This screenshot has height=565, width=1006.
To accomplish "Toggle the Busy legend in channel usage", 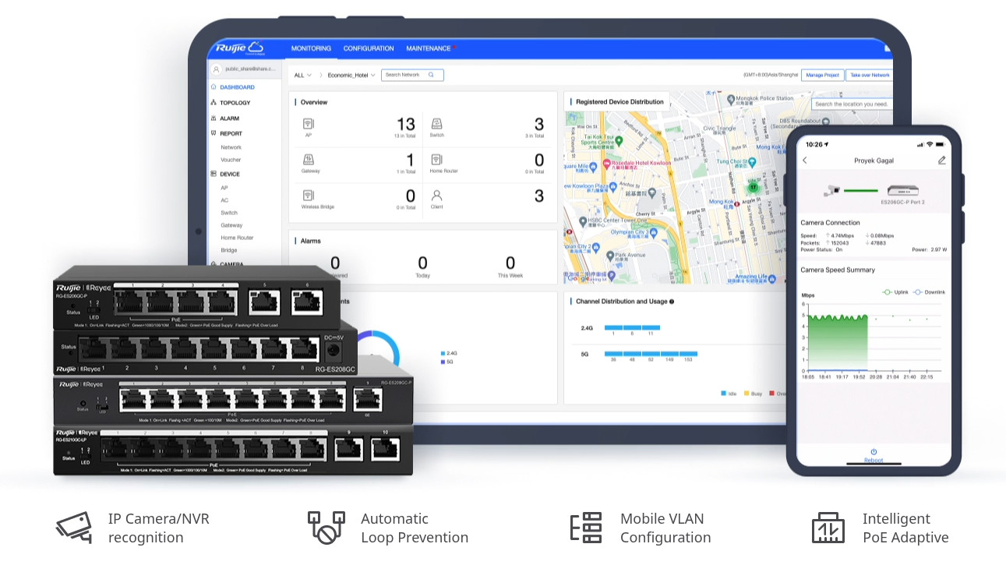I will tap(754, 394).
